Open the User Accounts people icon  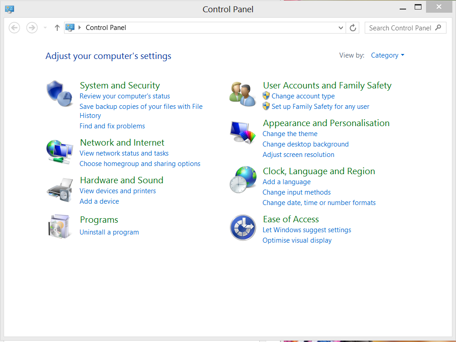[x=243, y=94]
